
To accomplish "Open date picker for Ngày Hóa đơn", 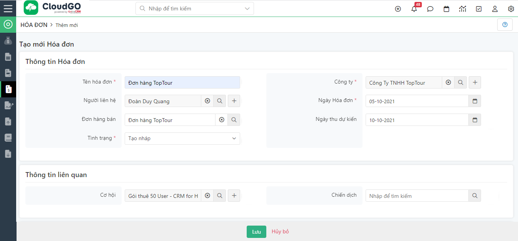I will tap(475, 101).
